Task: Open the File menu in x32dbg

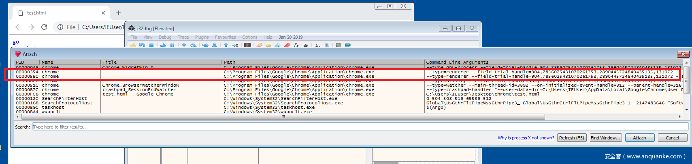Action: coord(134,37)
